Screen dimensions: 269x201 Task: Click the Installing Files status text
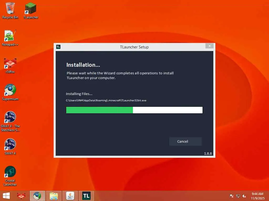[x=79, y=94]
